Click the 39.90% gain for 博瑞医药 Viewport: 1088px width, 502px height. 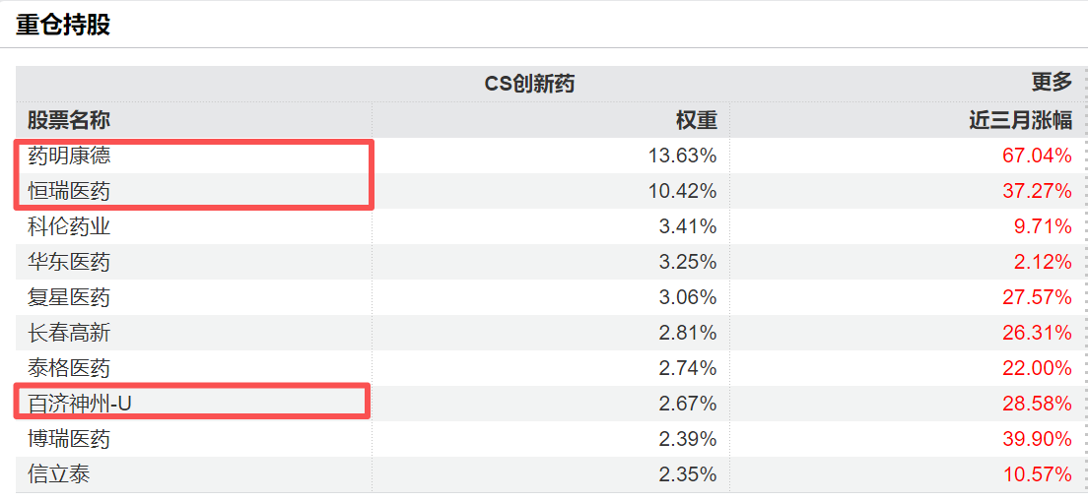coord(1038,439)
